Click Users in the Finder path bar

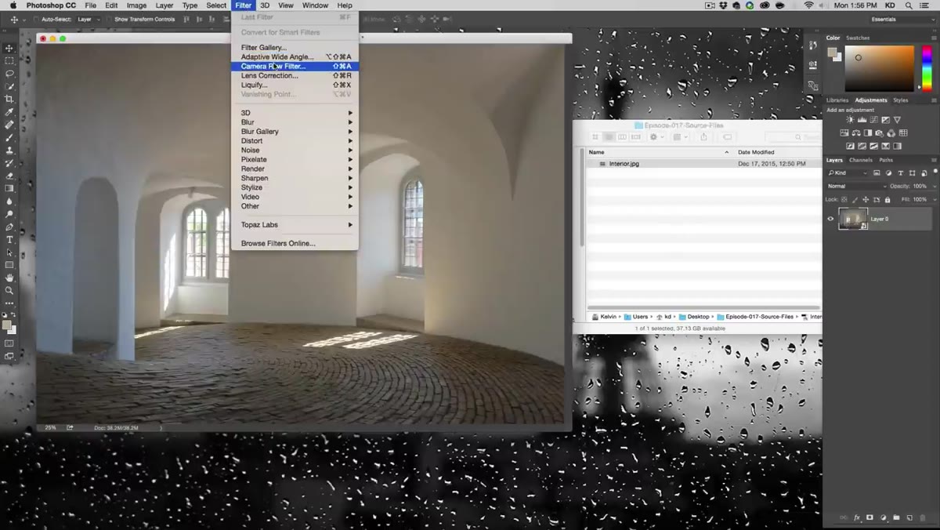tap(637, 317)
